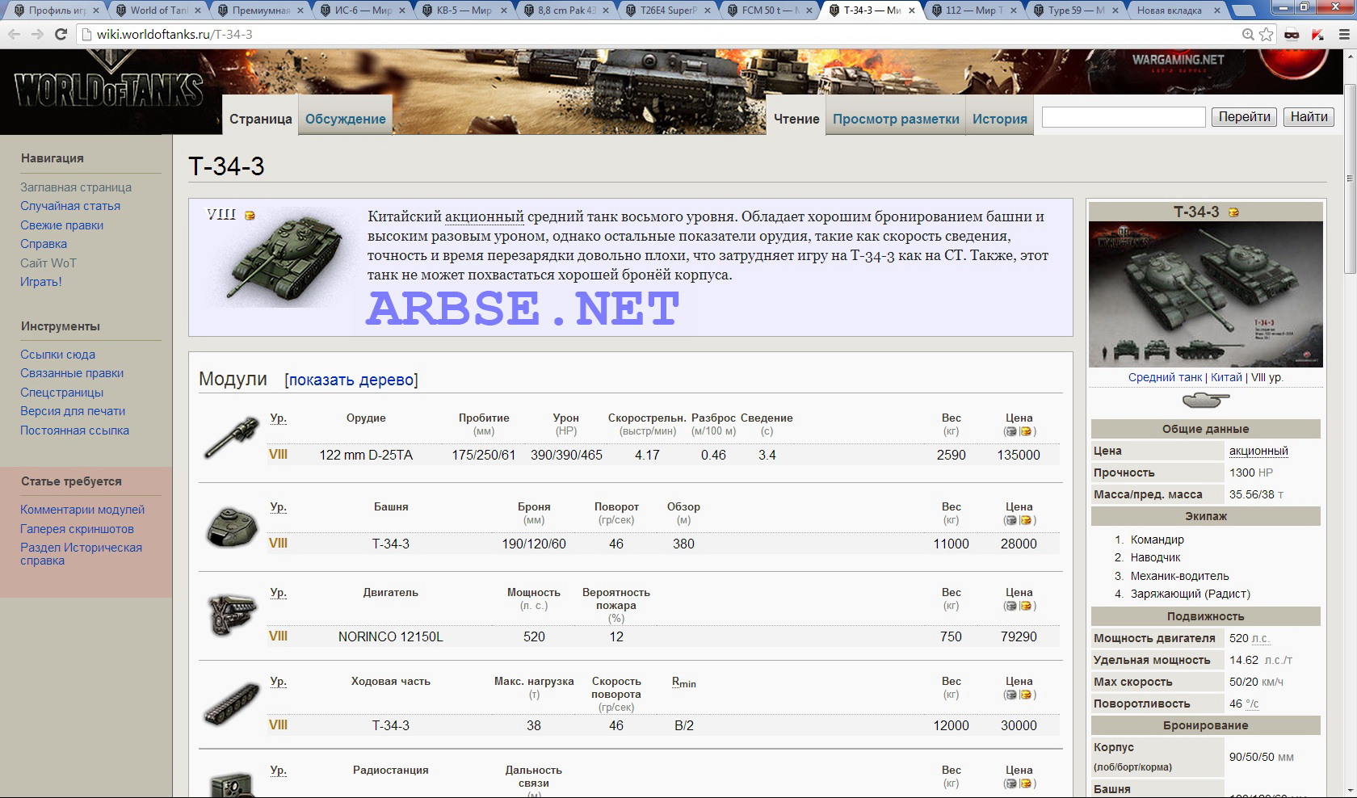Switch to the 'КВ-5 — Мир' tab
Screen dimensions: 1357x798
point(463,10)
